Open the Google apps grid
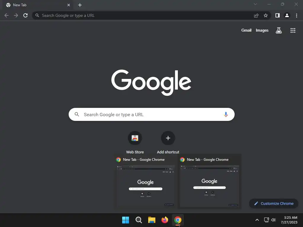 coord(293,30)
